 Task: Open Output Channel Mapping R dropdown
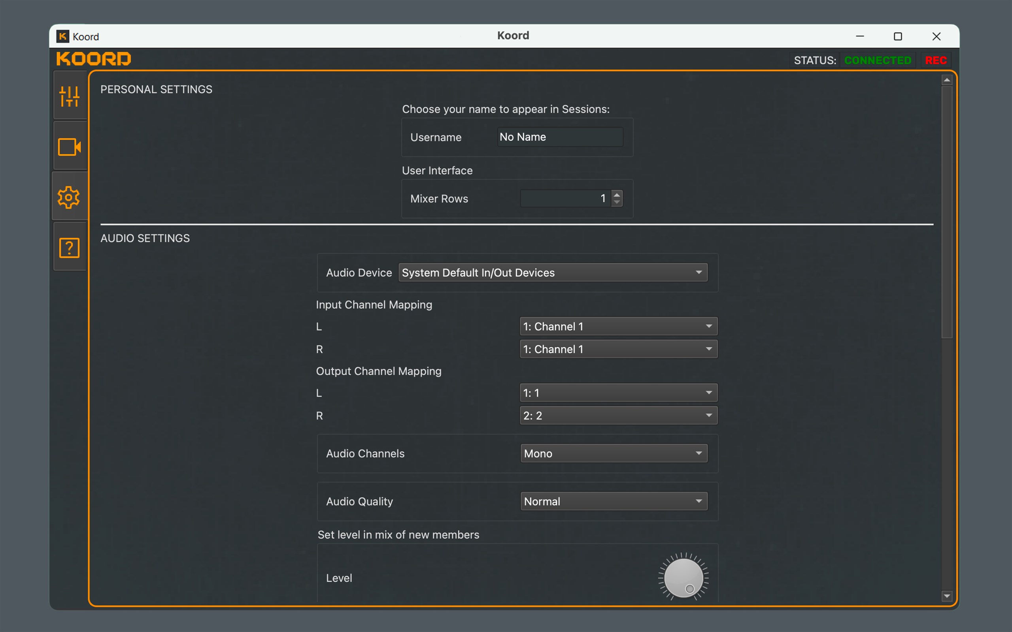(619, 416)
